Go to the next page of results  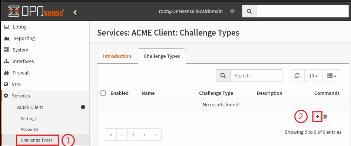point(145,135)
